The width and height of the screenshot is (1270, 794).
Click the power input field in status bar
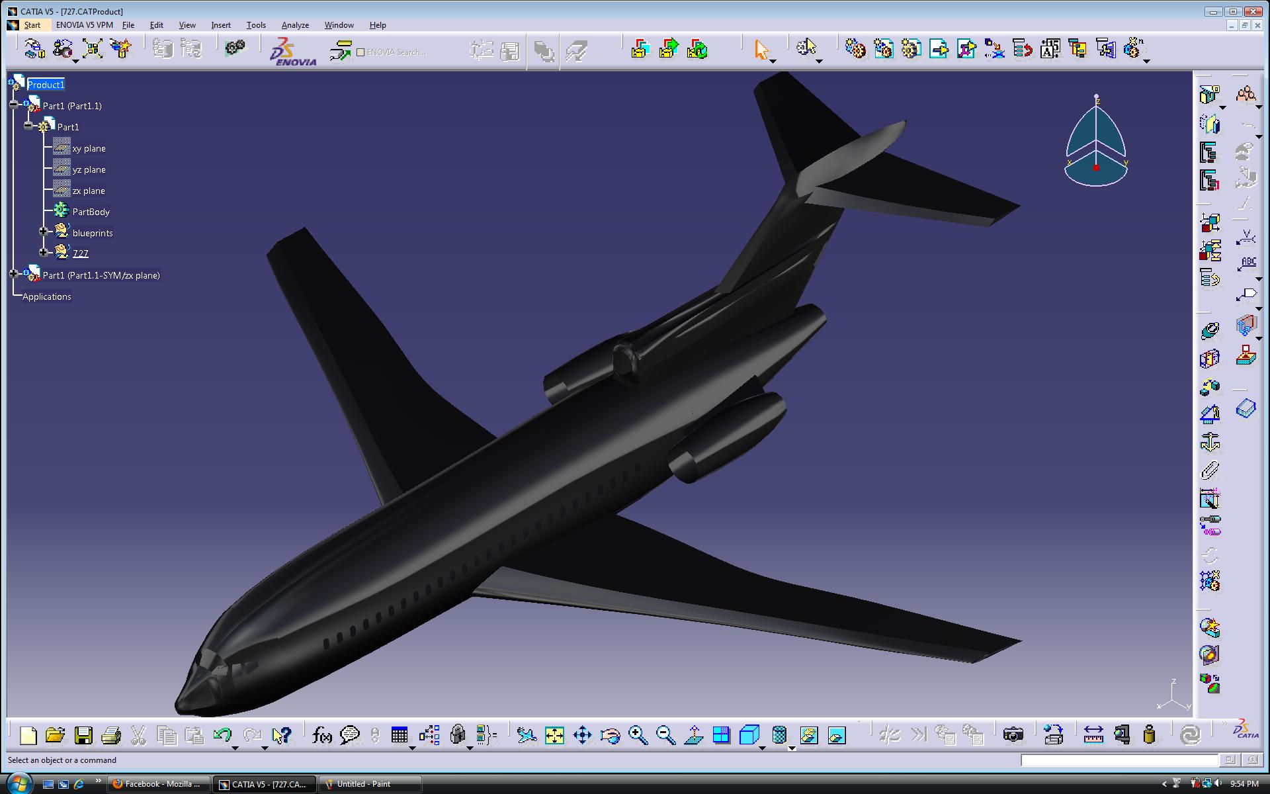[x=1119, y=760]
